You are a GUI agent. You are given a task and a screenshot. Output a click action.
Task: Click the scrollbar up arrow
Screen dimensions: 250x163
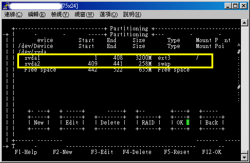[245, 23]
